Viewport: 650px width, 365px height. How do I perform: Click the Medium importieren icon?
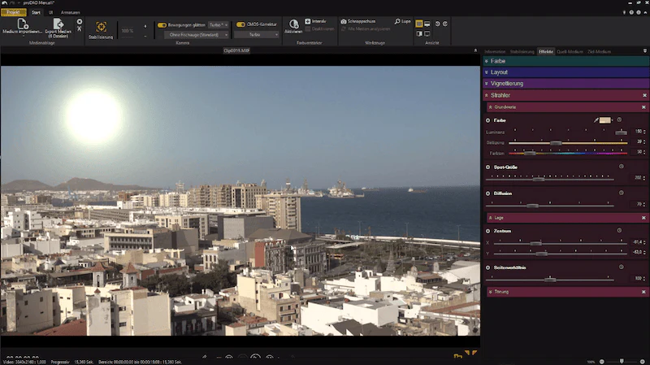(x=22, y=24)
